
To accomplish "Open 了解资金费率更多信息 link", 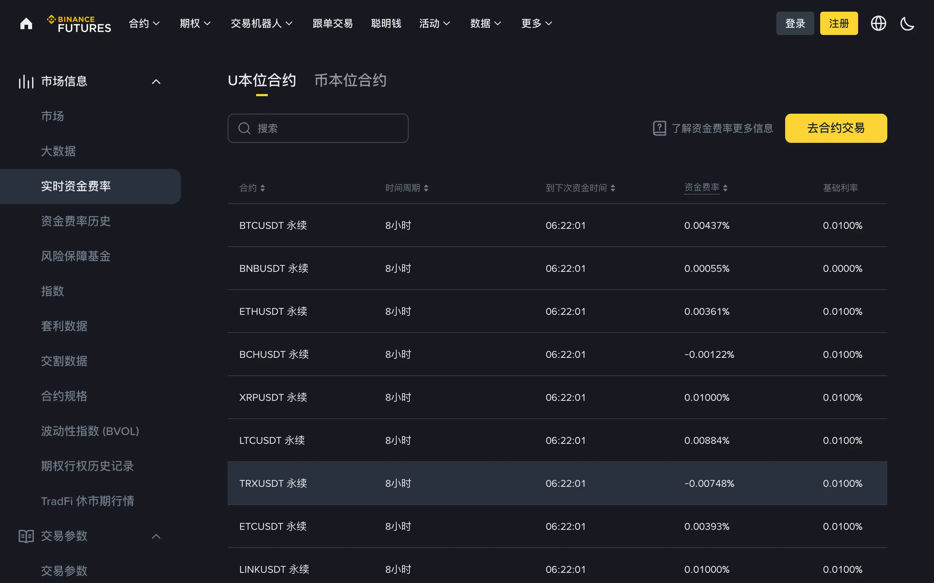I will [722, 128].
